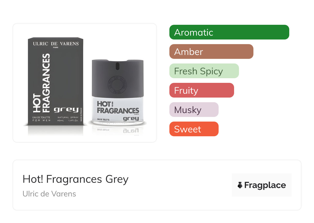Click the Fresh Spicy accord bar
The height and width of the screenshot is (223, 314).
coord(204,71)
